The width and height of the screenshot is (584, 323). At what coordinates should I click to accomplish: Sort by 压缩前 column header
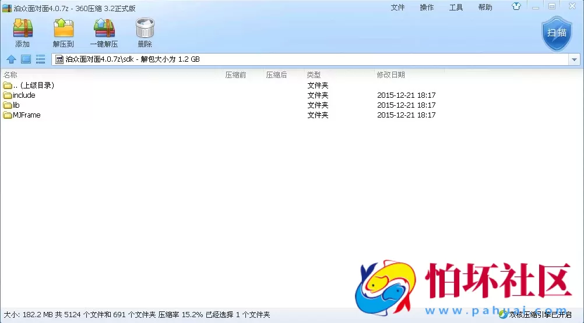point(235,74)
